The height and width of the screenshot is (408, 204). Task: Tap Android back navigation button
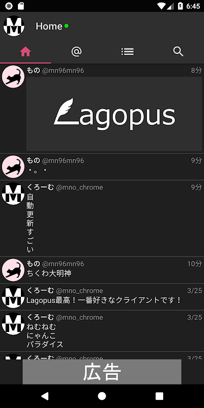(x=45, y=396)
